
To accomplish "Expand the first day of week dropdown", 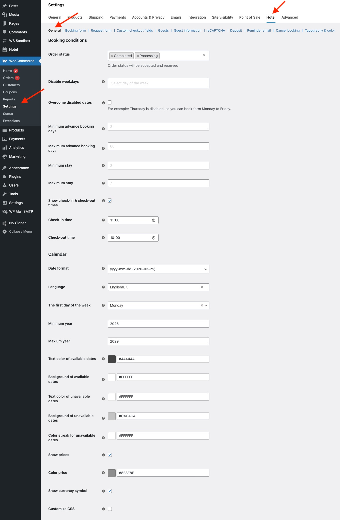I will click(206, 305).
